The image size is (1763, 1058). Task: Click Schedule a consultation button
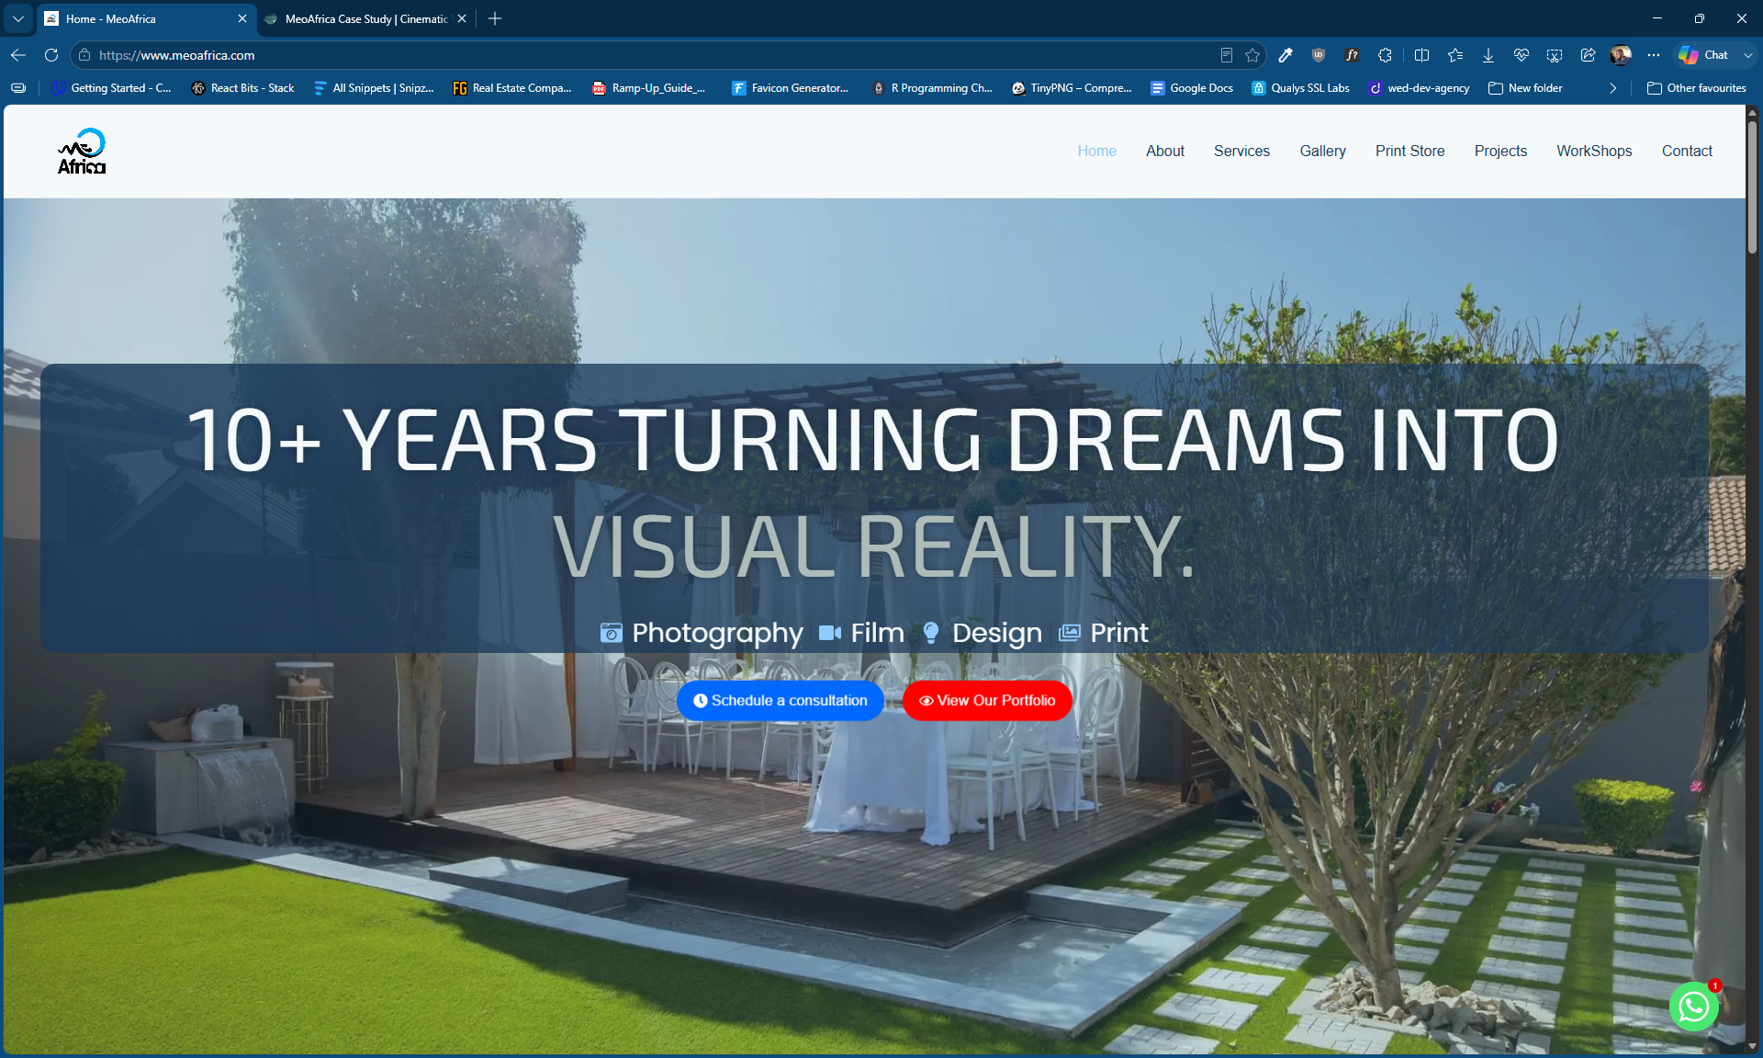coord(780,701)
